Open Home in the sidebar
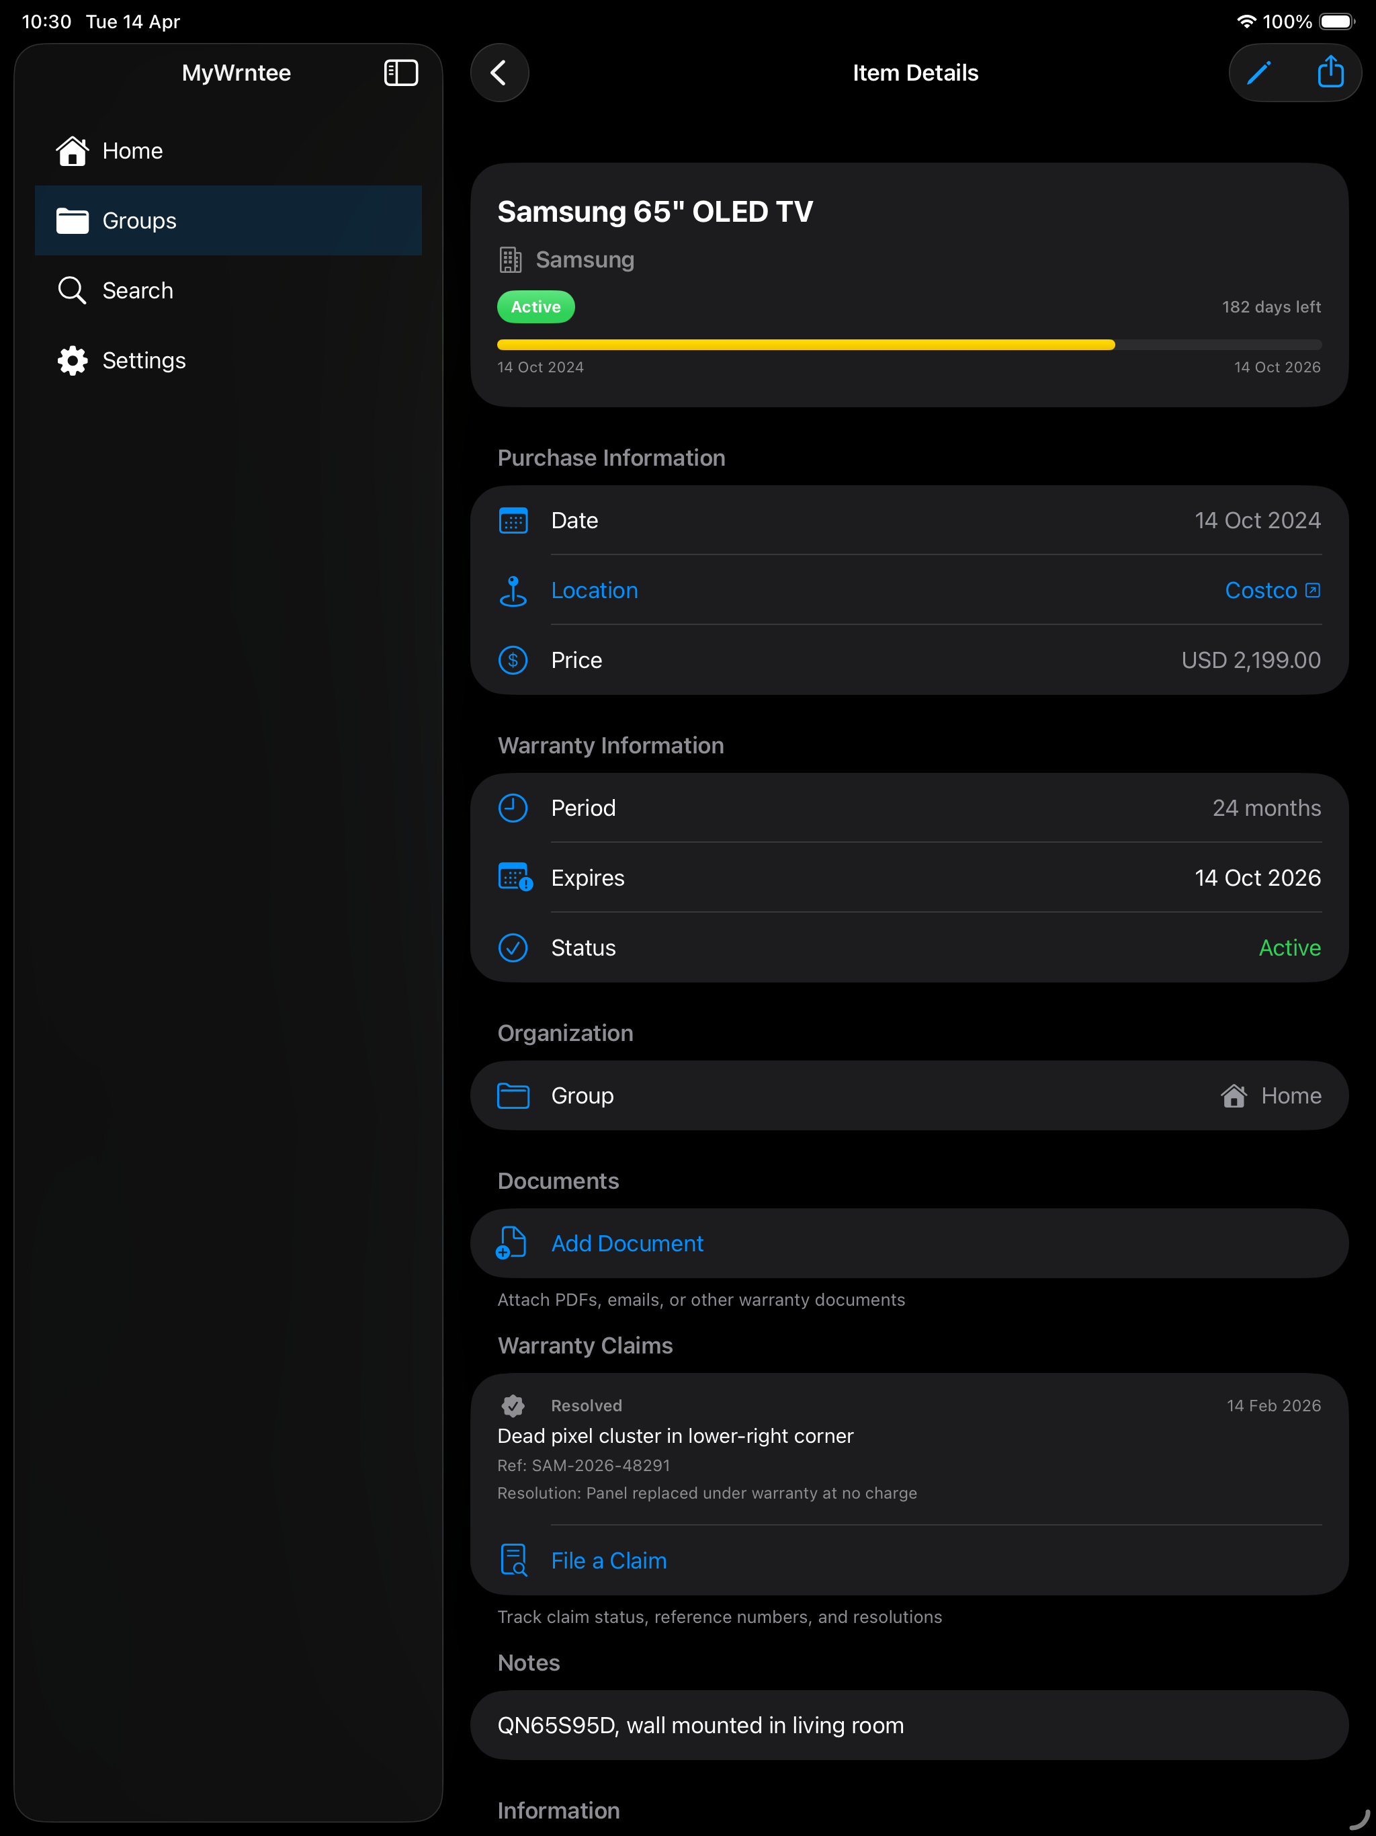Image resolution: width=1376 pixels, height=1836 pixels. [x=228, y=151]
